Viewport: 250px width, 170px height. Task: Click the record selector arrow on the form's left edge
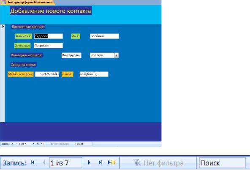[x=3, y=27]
